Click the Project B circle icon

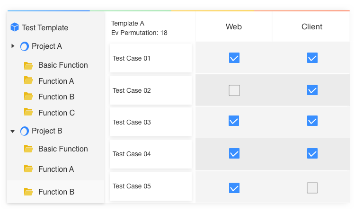pos(25,131)
